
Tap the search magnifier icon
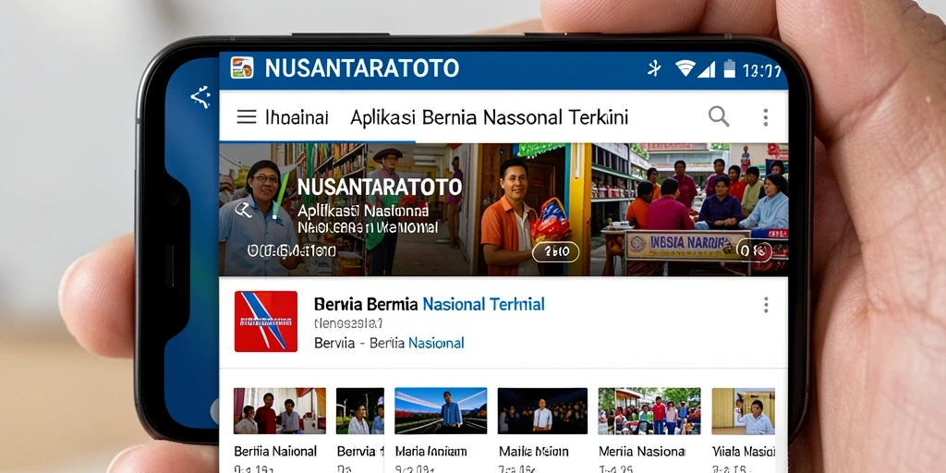(718, 115)
